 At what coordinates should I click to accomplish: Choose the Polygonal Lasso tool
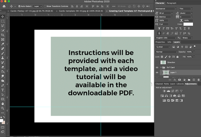tap(3, 26)
